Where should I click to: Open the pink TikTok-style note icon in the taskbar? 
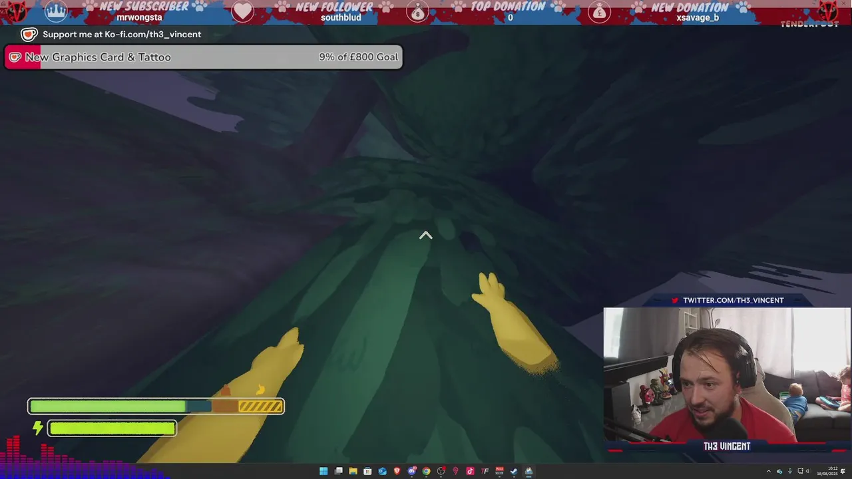[471, 471]
